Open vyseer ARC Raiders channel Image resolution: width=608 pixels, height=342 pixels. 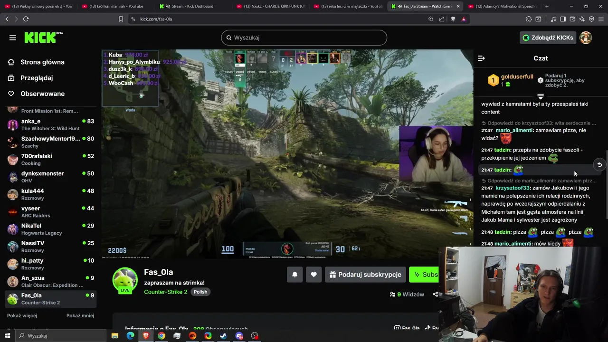[x=51, y=212]
